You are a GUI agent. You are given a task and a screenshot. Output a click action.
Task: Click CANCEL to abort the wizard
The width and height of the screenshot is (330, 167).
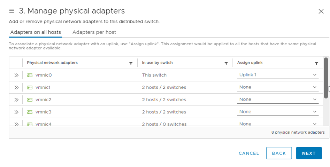click(x=249, y=153)
